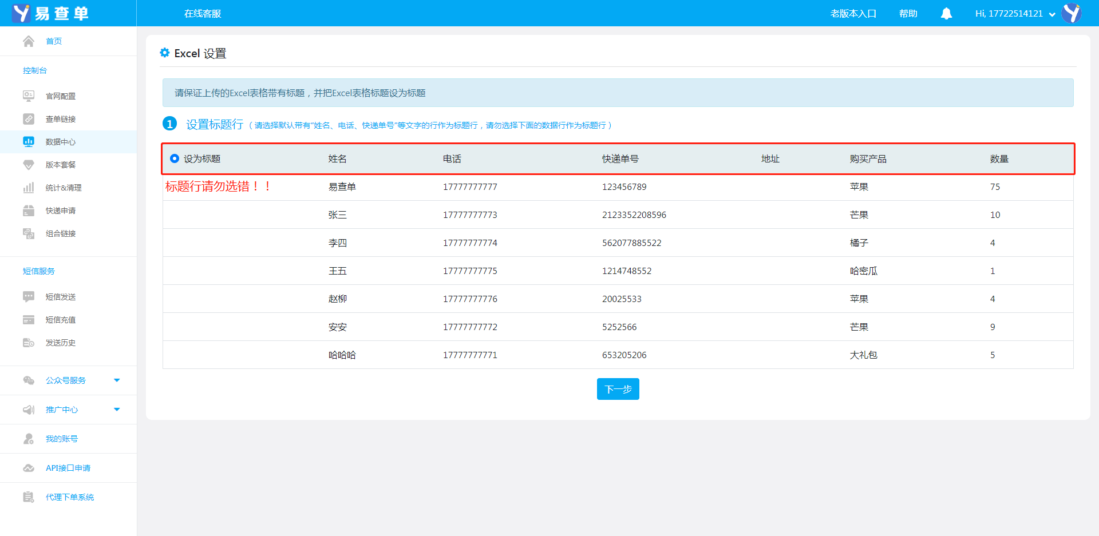Click the 官网配置 sidebar icon
Image resolution: width=1099 pixels, height=536 pixels.
click(x=29, y=96)
